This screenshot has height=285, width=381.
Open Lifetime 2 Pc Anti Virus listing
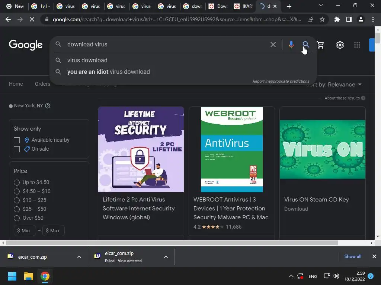point(138,209)
